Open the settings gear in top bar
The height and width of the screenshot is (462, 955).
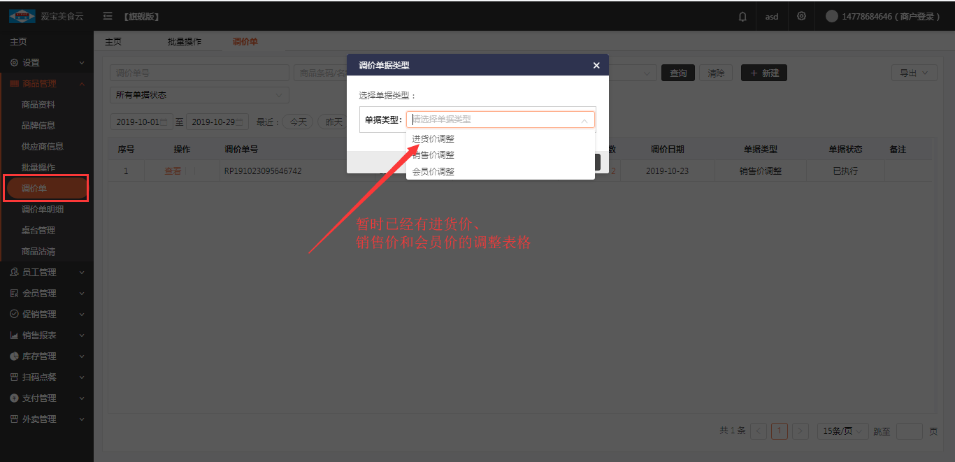point(801,16)
